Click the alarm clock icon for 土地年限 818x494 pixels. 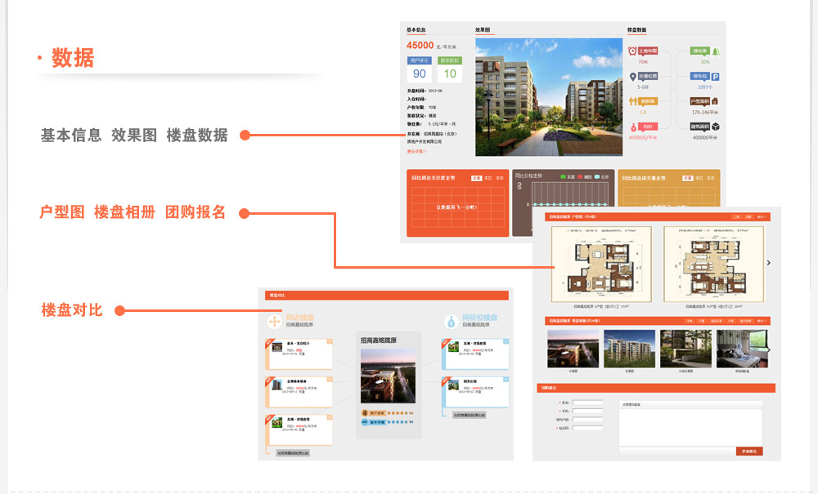point(632,51)
